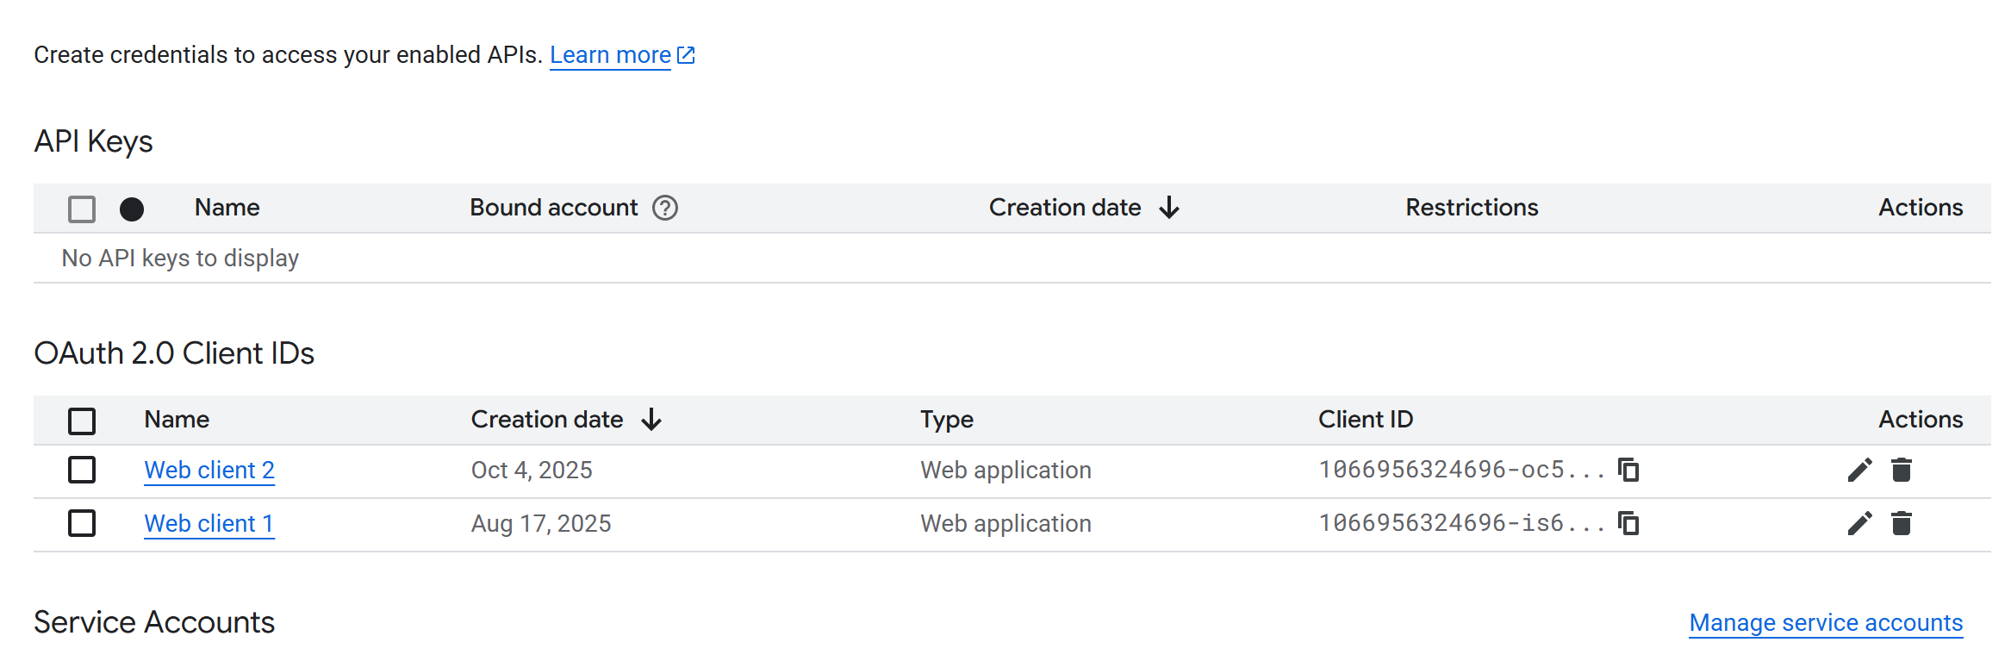Sort OAuth clients by Creation date arrow

point(651,420)
